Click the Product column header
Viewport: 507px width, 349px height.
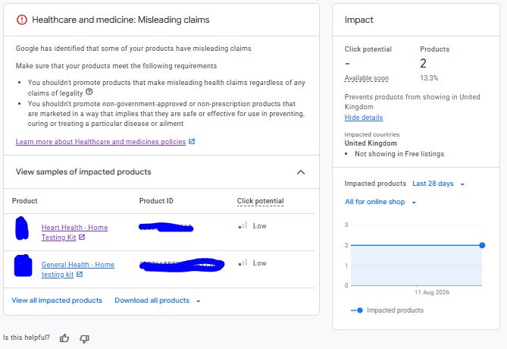coord(24,201)
